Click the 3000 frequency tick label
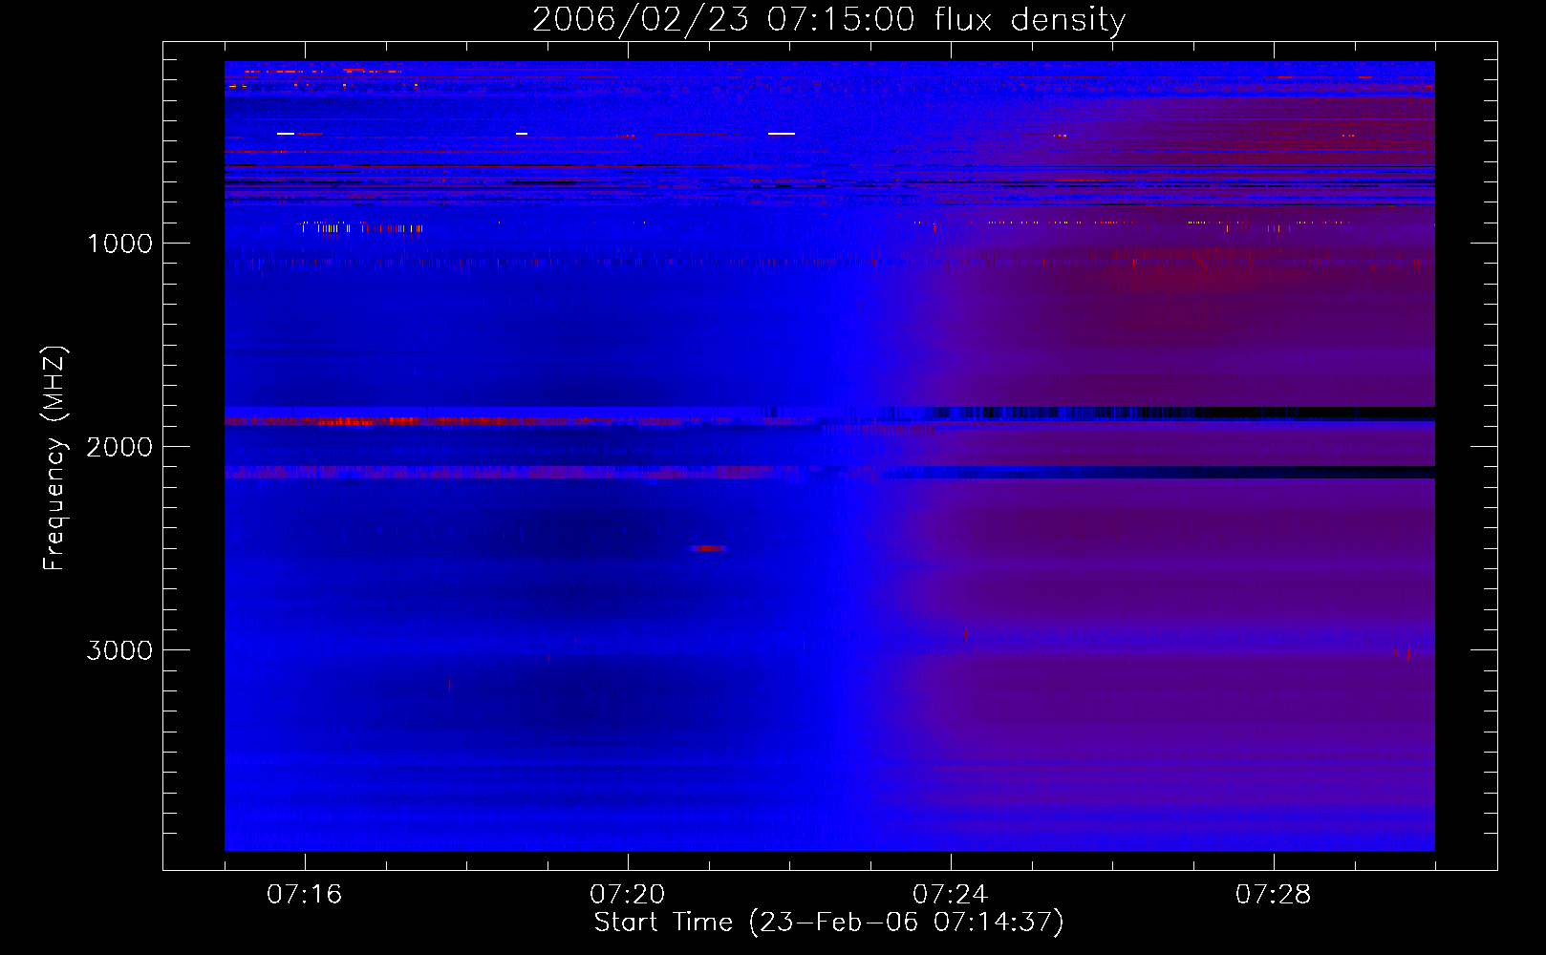 tap(119, 650)
